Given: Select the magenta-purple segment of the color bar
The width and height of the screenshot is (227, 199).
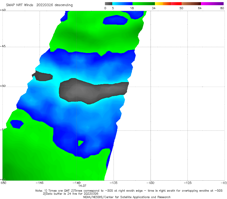Looking at the screenshot, I should (x=212, y=4).
